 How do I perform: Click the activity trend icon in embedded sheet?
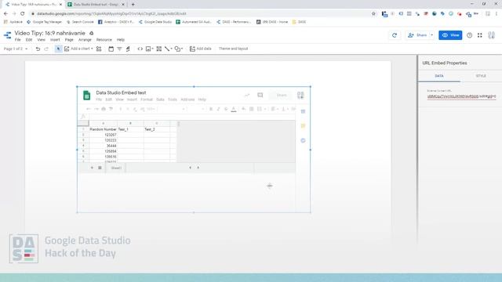click(x=247, y=96)
